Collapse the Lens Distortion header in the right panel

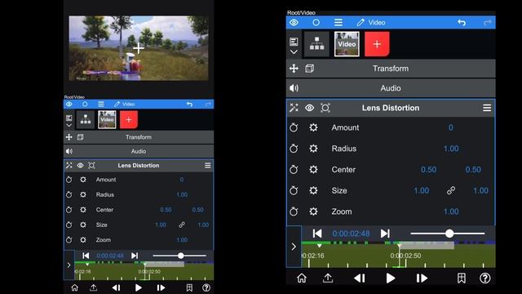coord(391,108)
